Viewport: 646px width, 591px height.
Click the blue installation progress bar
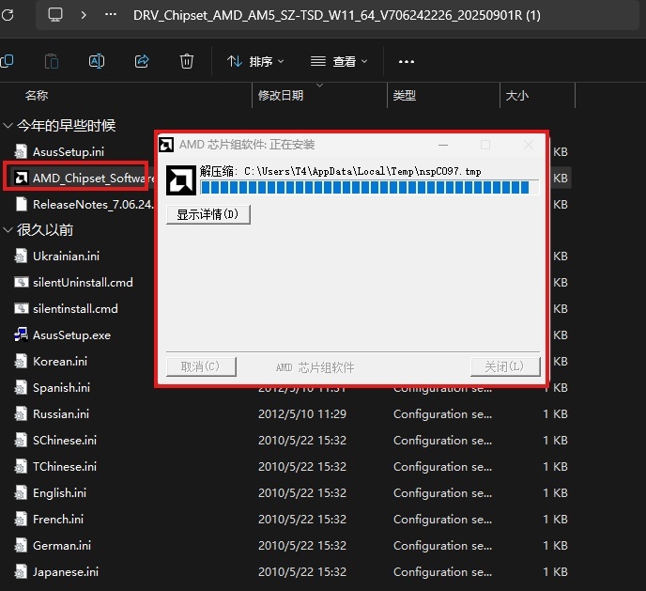click(369, 188)
